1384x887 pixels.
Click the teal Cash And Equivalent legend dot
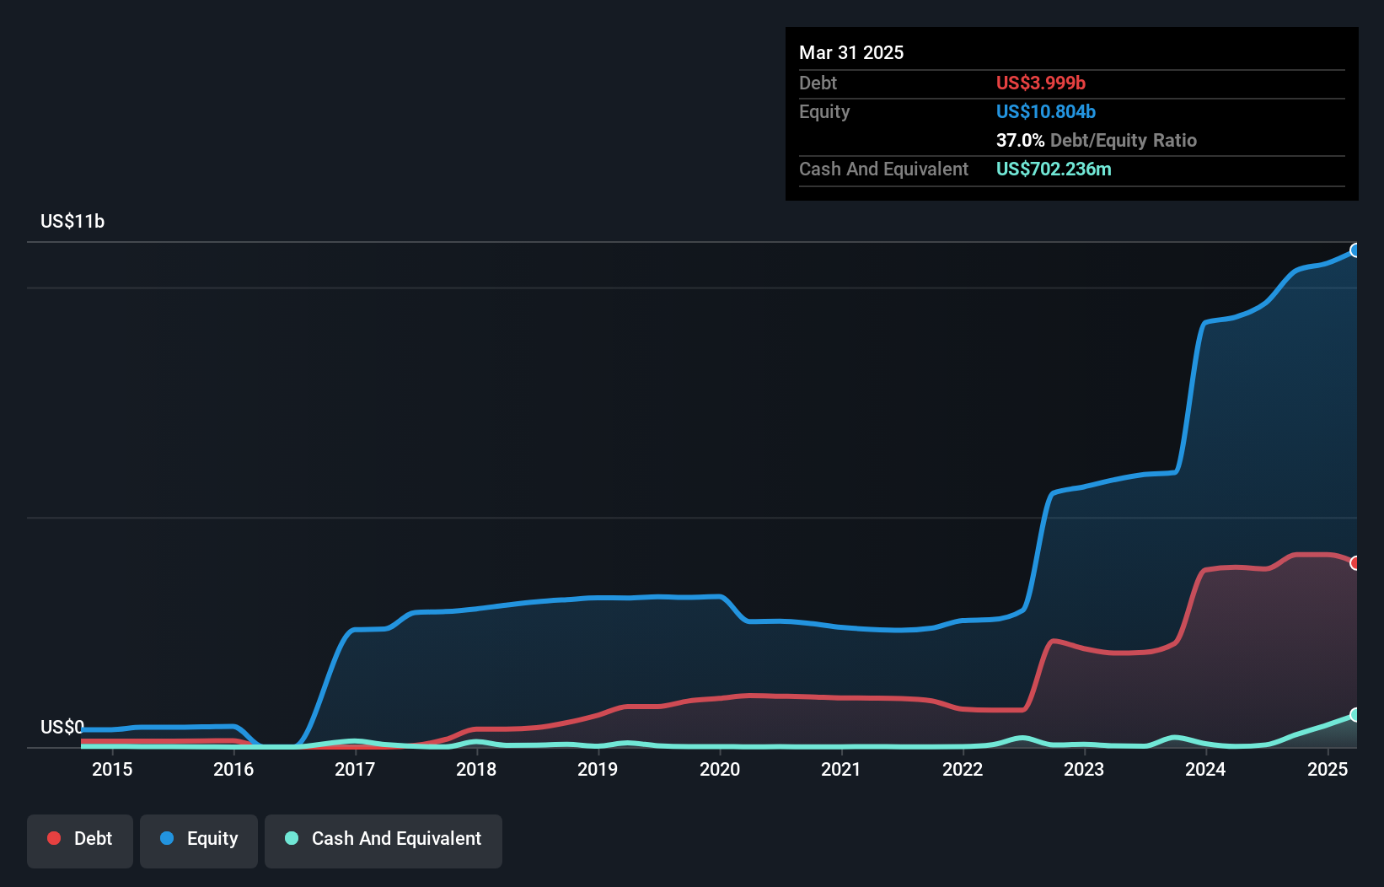pyautogui.click(x=292, y=838)
